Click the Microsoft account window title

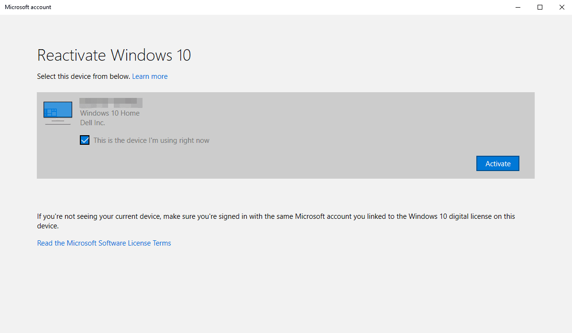point(28,7)
